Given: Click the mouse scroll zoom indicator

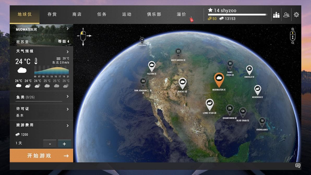Looking at the screenshot, I should [x=293, y=36].
